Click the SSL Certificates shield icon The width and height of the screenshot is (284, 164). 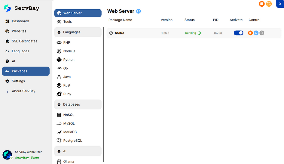[x=7, y=41]
